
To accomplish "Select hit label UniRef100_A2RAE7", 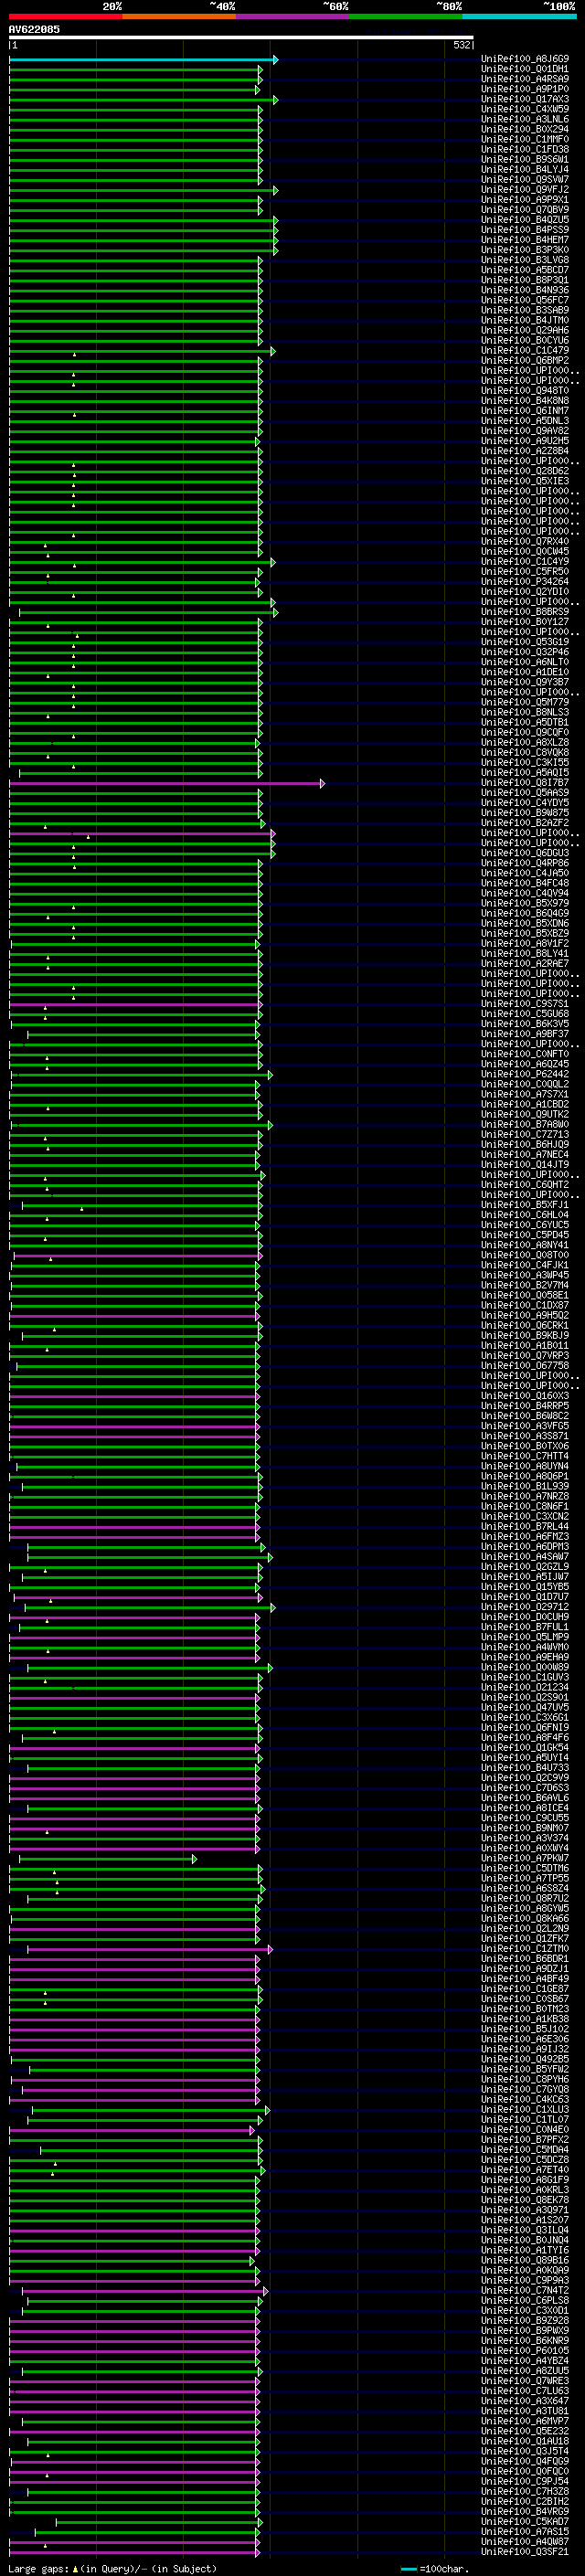I will click(525, 964).
